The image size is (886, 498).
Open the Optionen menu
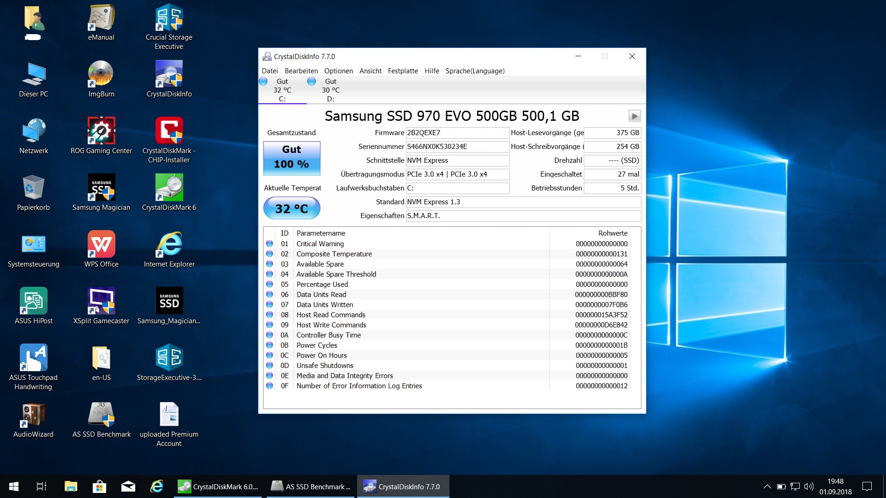tap(338, 71)
